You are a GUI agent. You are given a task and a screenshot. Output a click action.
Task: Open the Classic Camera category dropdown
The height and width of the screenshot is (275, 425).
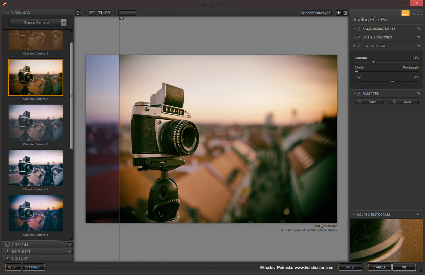click(x=38, y=22)
